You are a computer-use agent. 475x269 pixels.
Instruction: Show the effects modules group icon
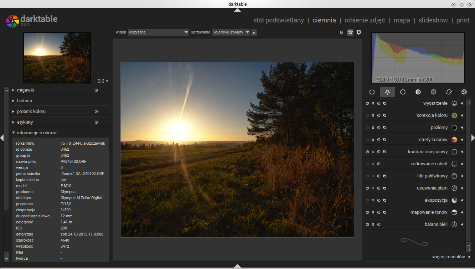pyautogui.click(x=464, y=92)
